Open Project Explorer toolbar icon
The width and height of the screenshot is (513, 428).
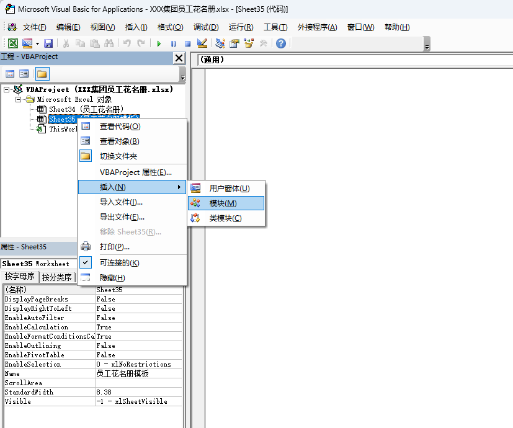(220, 43)
